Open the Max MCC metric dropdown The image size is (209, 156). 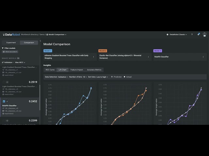20,62
